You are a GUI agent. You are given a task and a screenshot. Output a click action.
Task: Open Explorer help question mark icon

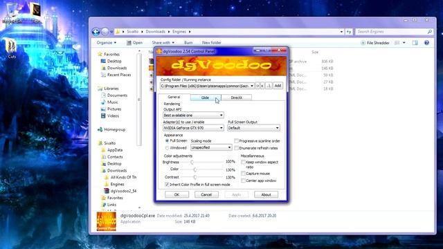point(426,43)
